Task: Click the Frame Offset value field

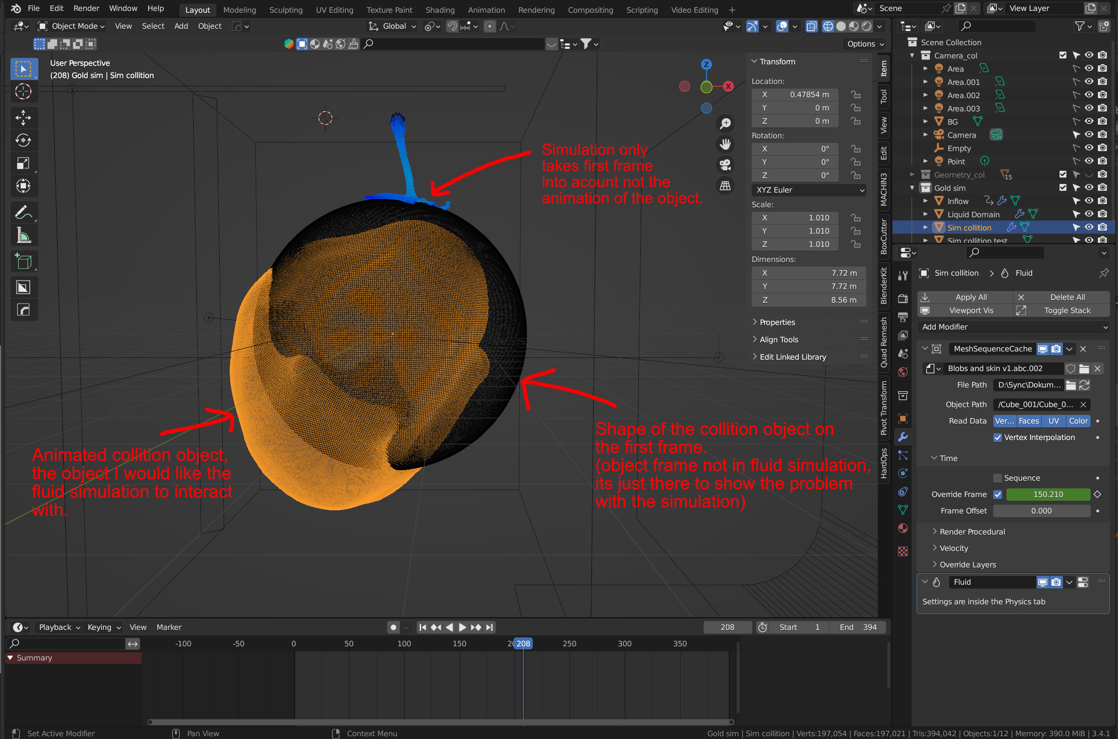Action: pos(1041,511)
